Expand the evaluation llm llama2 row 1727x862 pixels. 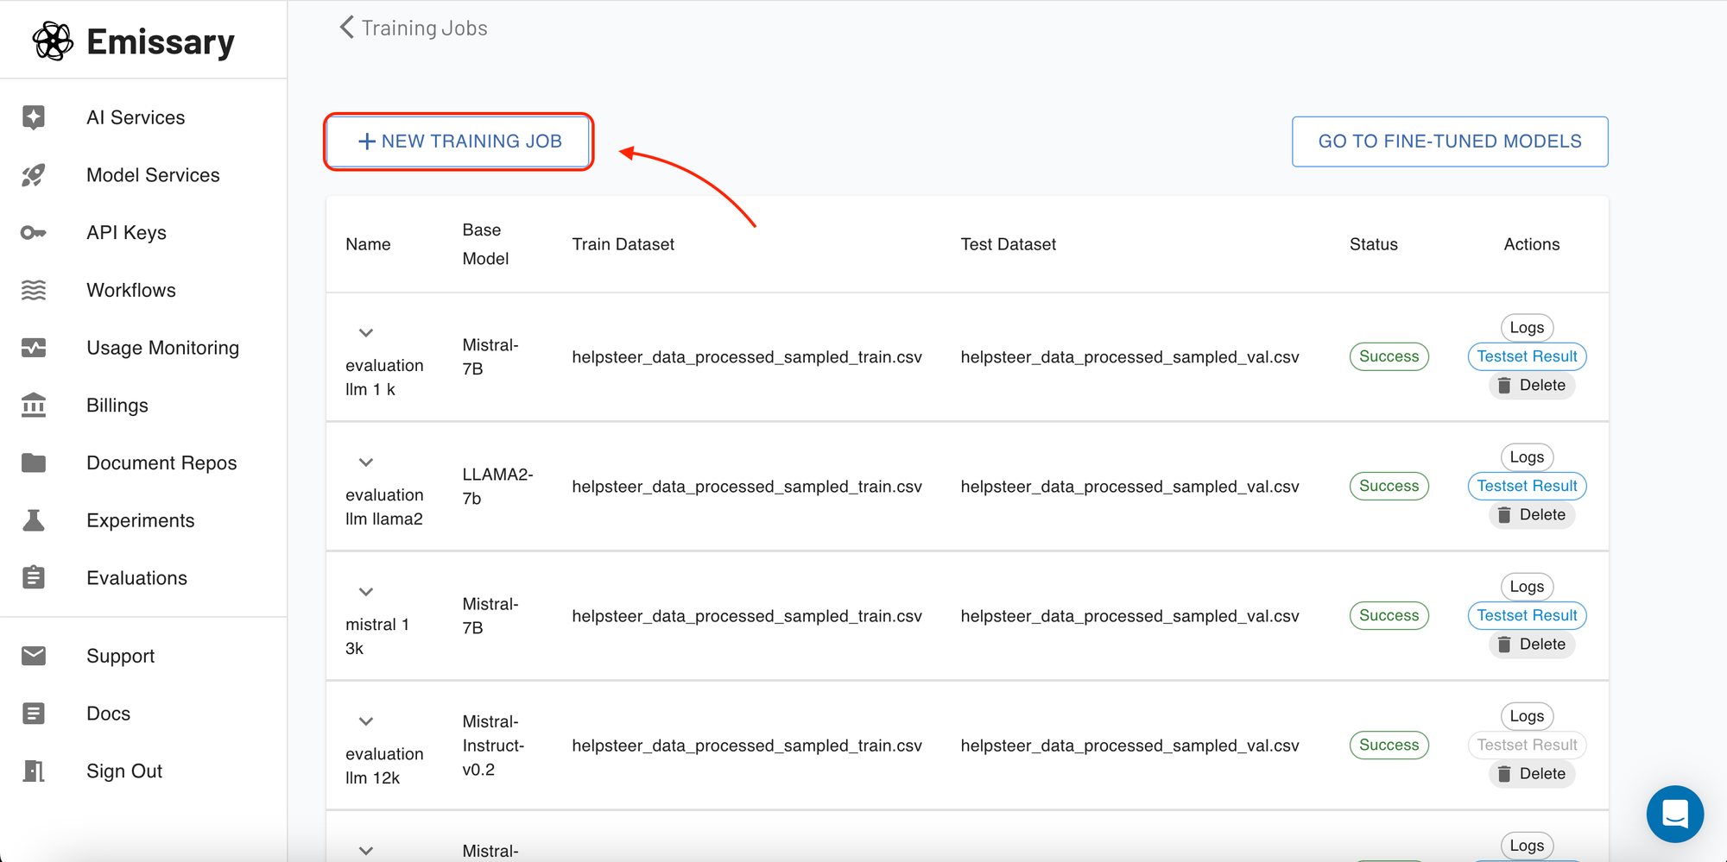(366, 462)
